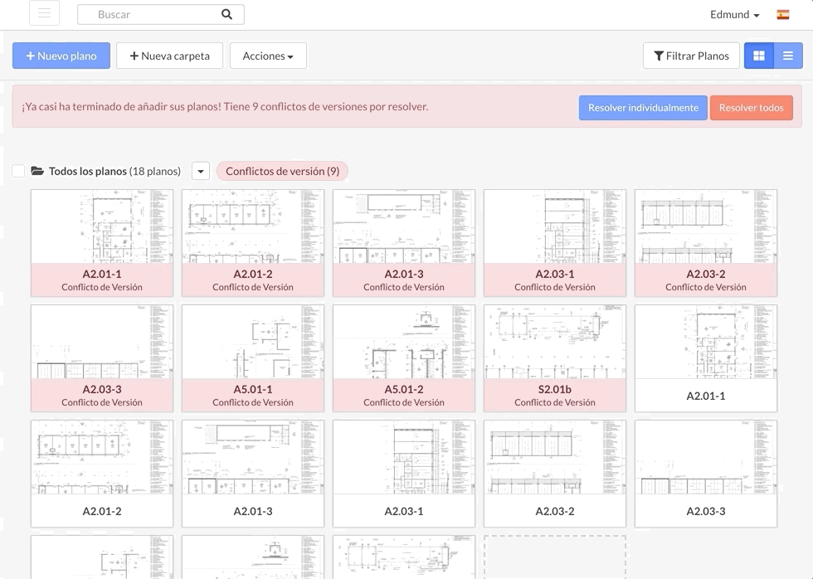Viewport: 813px width, 579px height.
Task: Open the S2.01b conflict plan thumbnail
Action: (x=554, y=343)
